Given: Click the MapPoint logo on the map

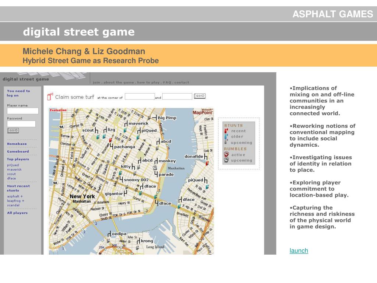Looking at the screenshot, I should [x=202, y=112].
